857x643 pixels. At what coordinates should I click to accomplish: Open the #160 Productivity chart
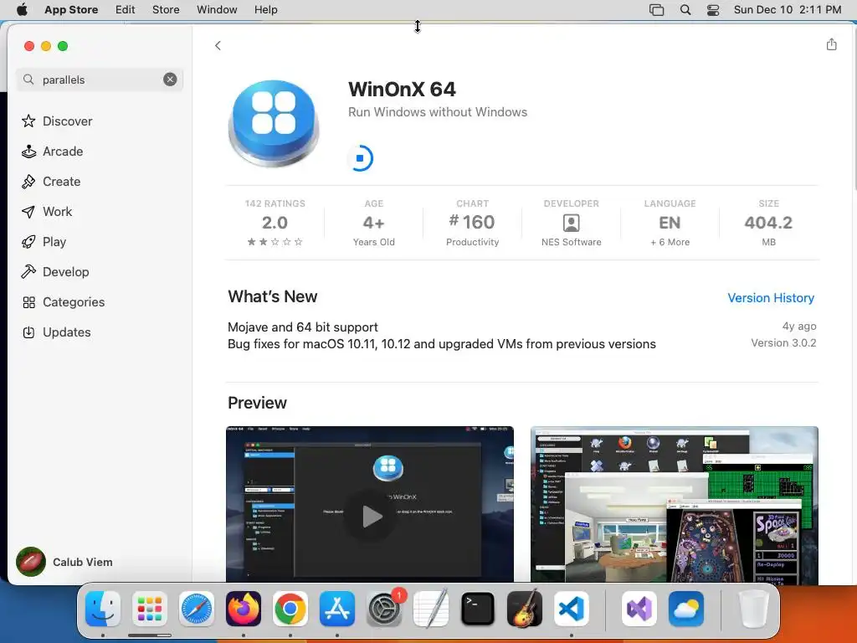(472, 223)
